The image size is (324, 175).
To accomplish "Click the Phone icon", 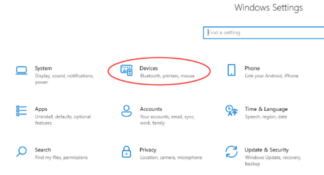I will (x=231, y=70).
